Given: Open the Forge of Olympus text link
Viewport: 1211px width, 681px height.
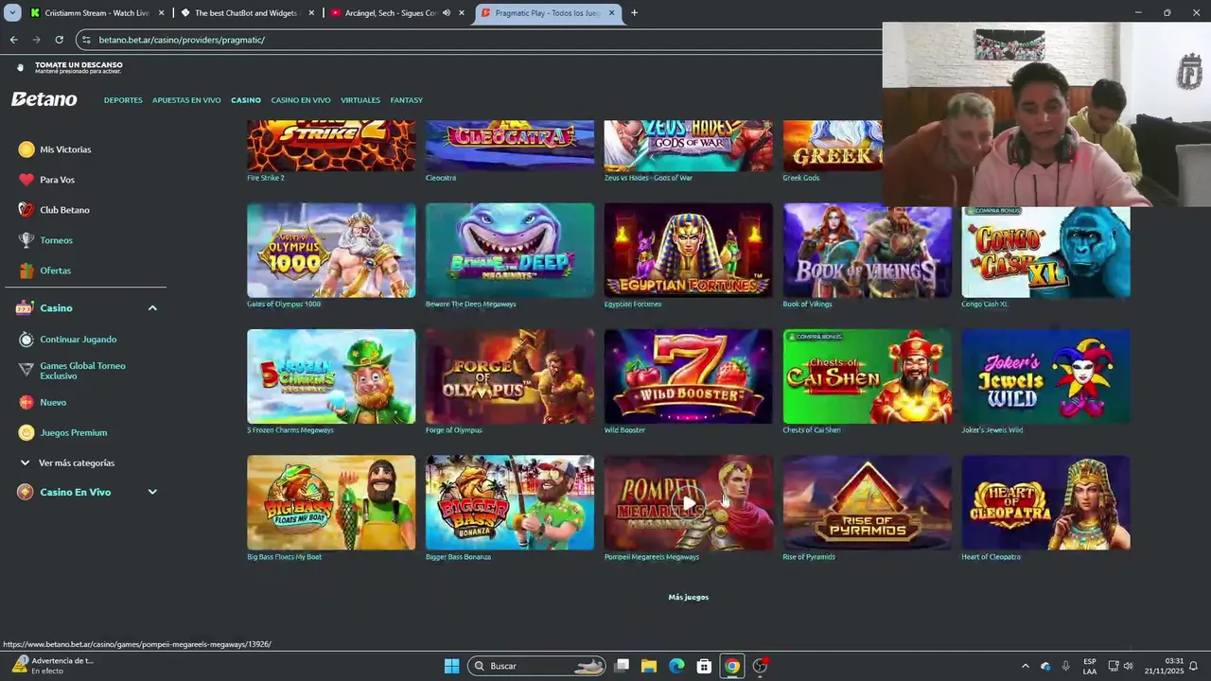Looking at the screenshot, I should 454,430.
